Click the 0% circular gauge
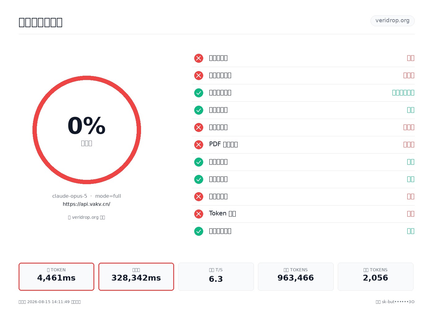Screen dimensions: 433x309 point(87,130)
